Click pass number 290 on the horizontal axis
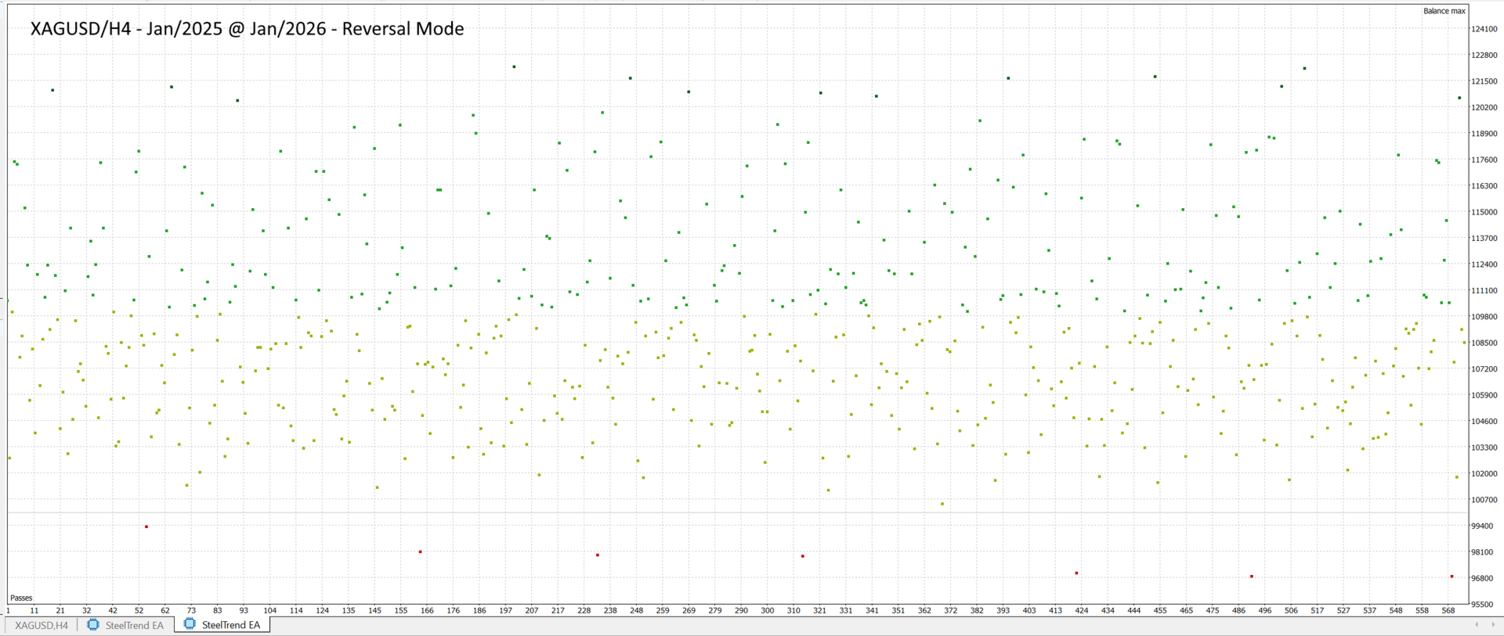The height and width of the screenshot is (636, 1504). pos(741,610)
